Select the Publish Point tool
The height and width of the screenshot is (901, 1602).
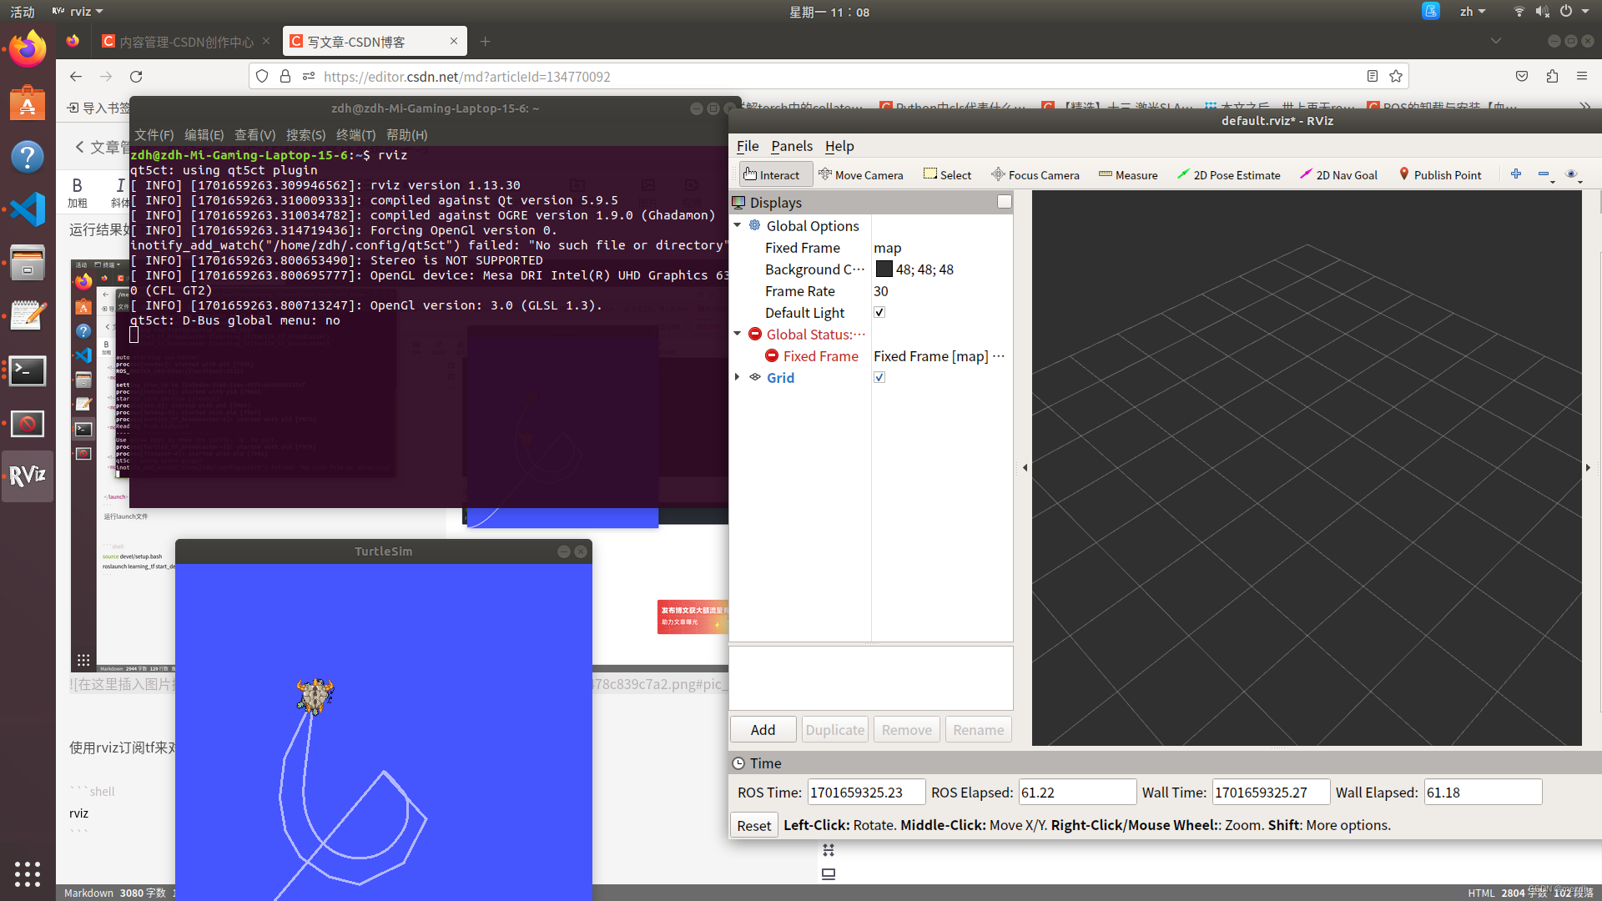pos(1440,174)
